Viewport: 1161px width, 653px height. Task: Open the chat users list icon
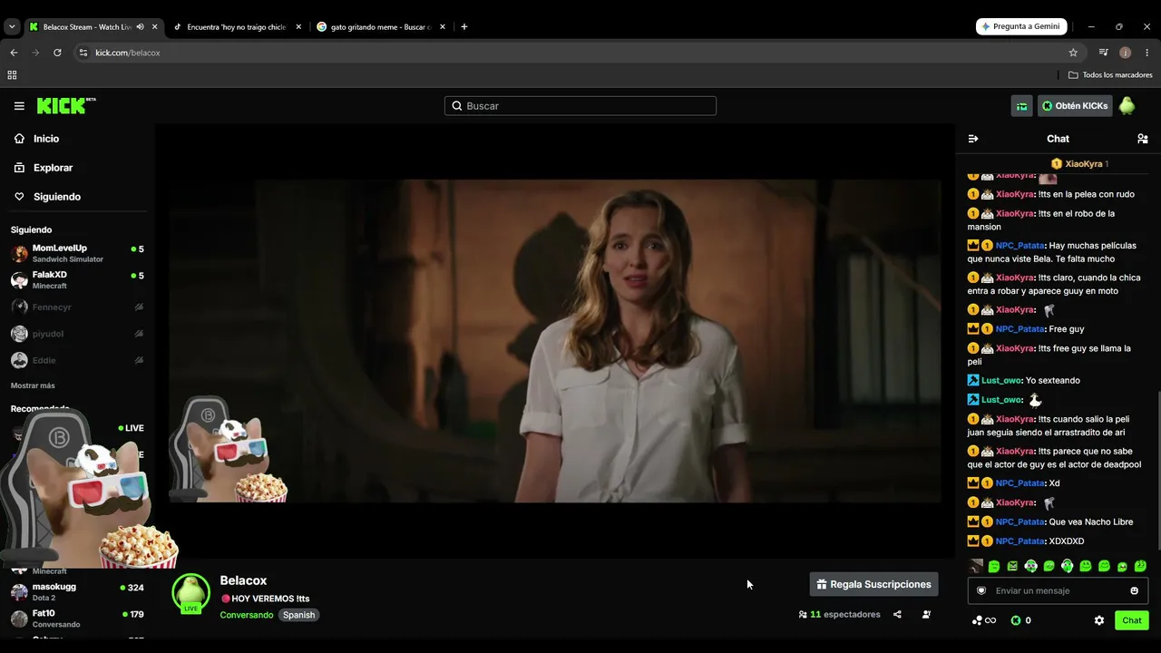(1143, 139)
